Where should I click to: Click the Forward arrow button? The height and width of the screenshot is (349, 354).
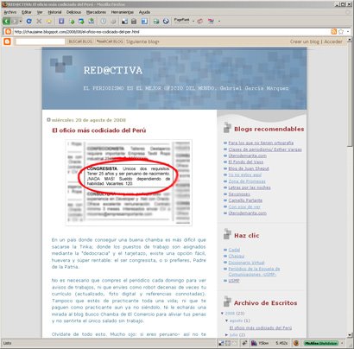pyautogui.click(x=15, y=21)
